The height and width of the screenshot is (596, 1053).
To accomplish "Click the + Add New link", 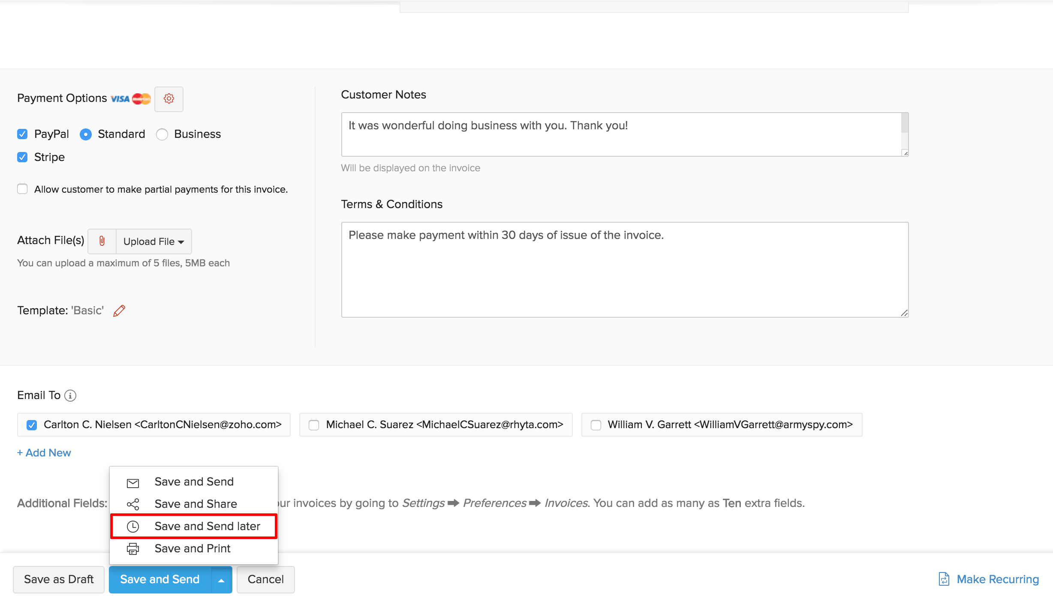I will point(44,453).
